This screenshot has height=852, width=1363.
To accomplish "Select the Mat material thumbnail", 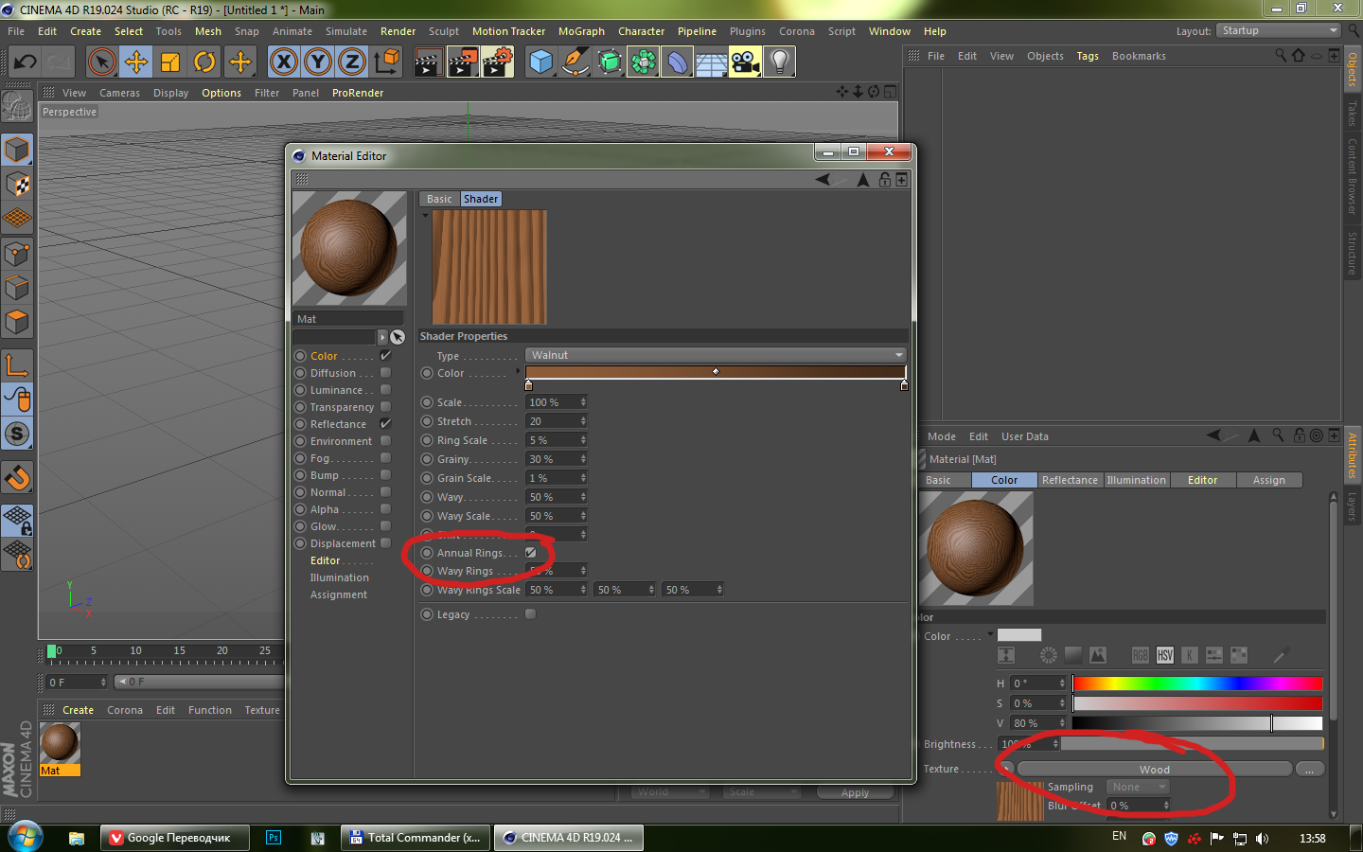I will pos(60,743).
